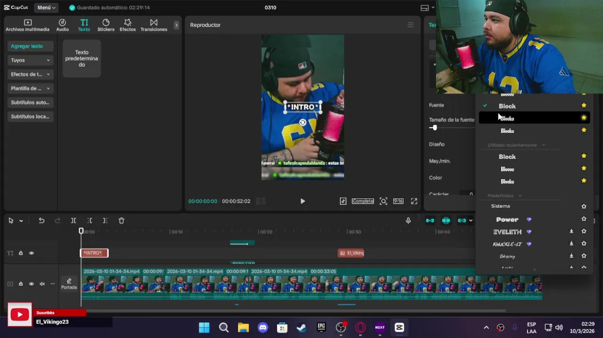Click the microphone record voiceover icon
The width and height of the screenshot is (603, 338).
[408, 221]
